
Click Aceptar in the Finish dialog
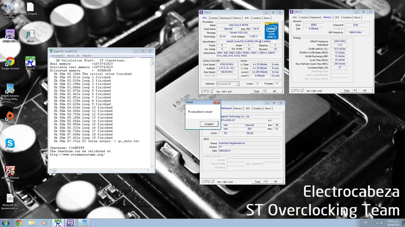click(x=209, y=124)
